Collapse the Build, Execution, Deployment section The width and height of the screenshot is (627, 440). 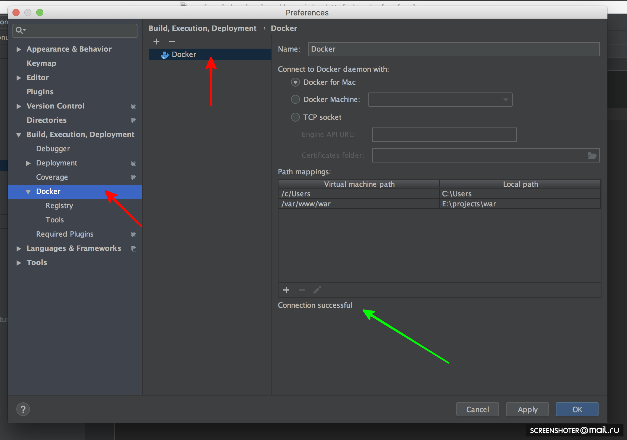[19, 135]
